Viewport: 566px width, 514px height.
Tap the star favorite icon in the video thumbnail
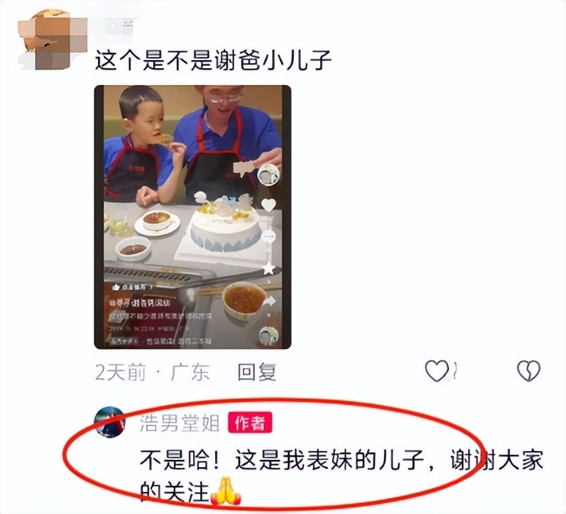coord(268,269)
